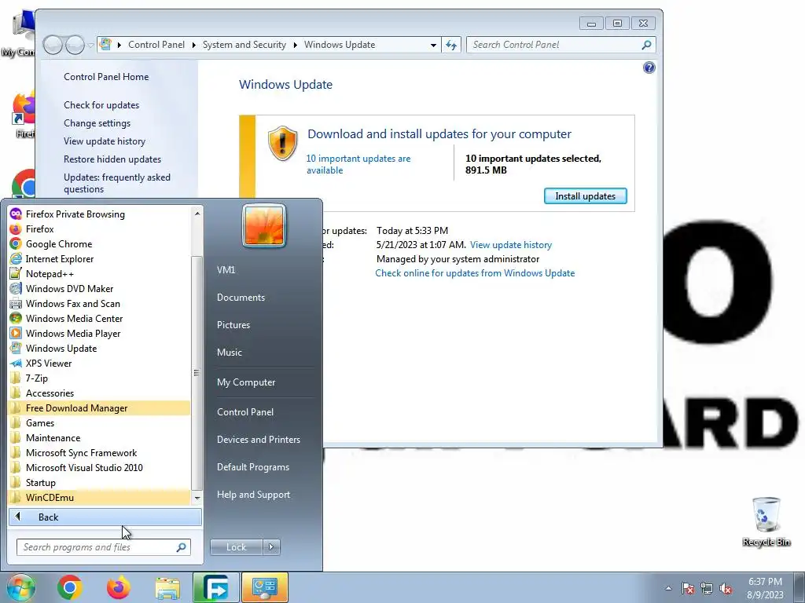Open Documents from Start menu

coord(241,298)
